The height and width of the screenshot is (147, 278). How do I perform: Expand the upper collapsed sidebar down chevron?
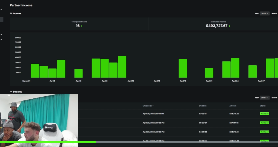click(x=1, y=34)
